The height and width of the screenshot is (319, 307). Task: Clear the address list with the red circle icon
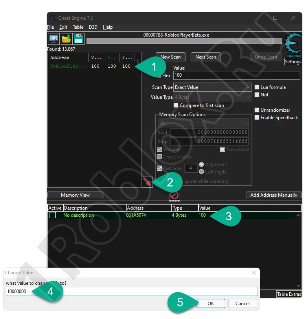point(174,196)
